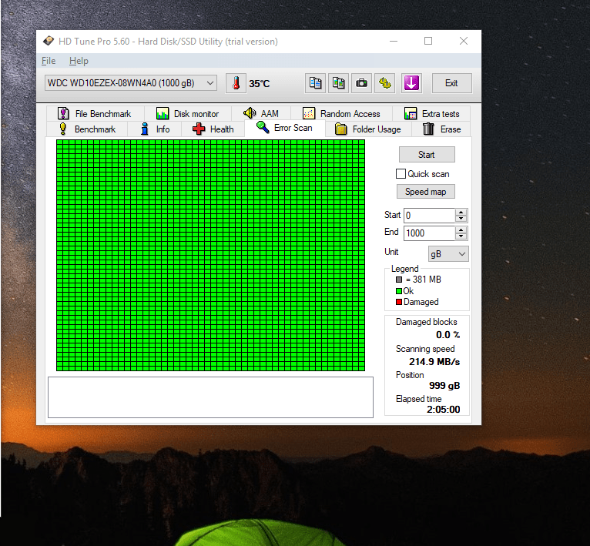Viewport: 590px width, 546px height.
Task: Switch to the Health tab
Action: 213,129
